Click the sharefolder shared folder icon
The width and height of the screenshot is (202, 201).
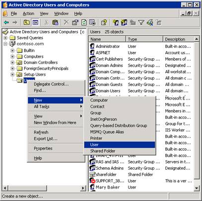[92, 174]
